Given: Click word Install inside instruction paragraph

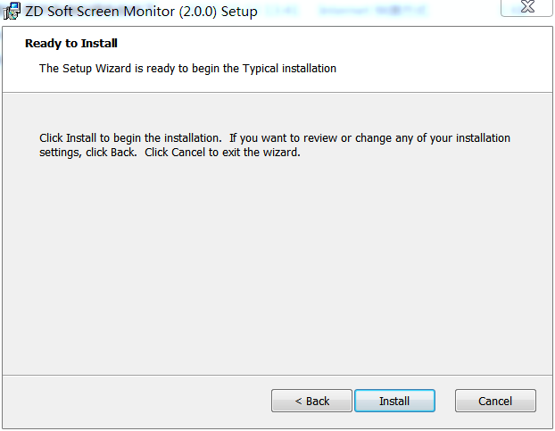Looking at the screenshot, I should coord(81,138).
